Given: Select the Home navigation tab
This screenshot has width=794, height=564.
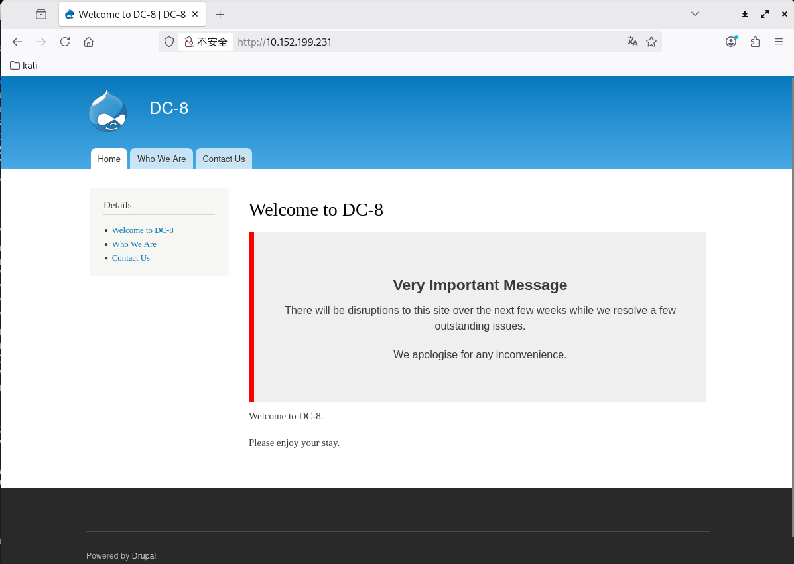Looking at the screenshot, I should click(x=109, y=159).
